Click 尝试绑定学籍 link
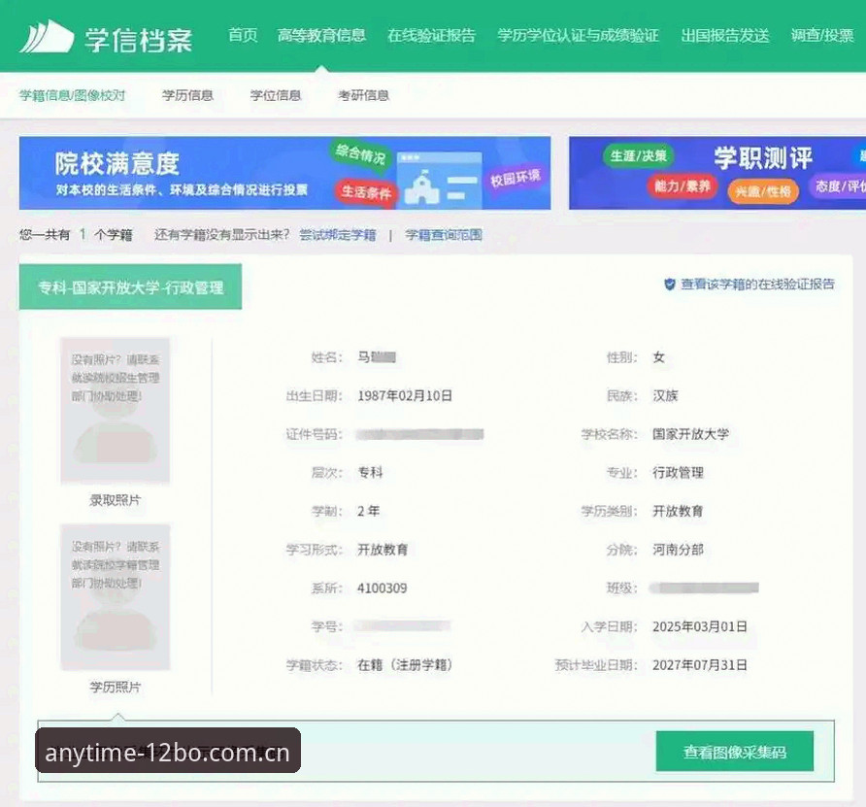 click(338, 235)
